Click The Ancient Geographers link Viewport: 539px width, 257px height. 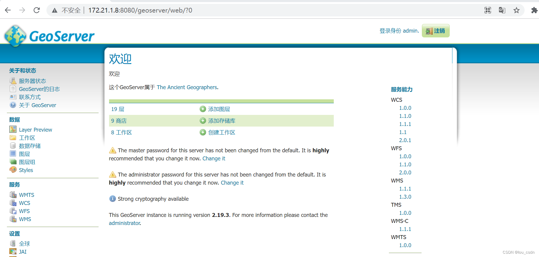click(187, 87)
